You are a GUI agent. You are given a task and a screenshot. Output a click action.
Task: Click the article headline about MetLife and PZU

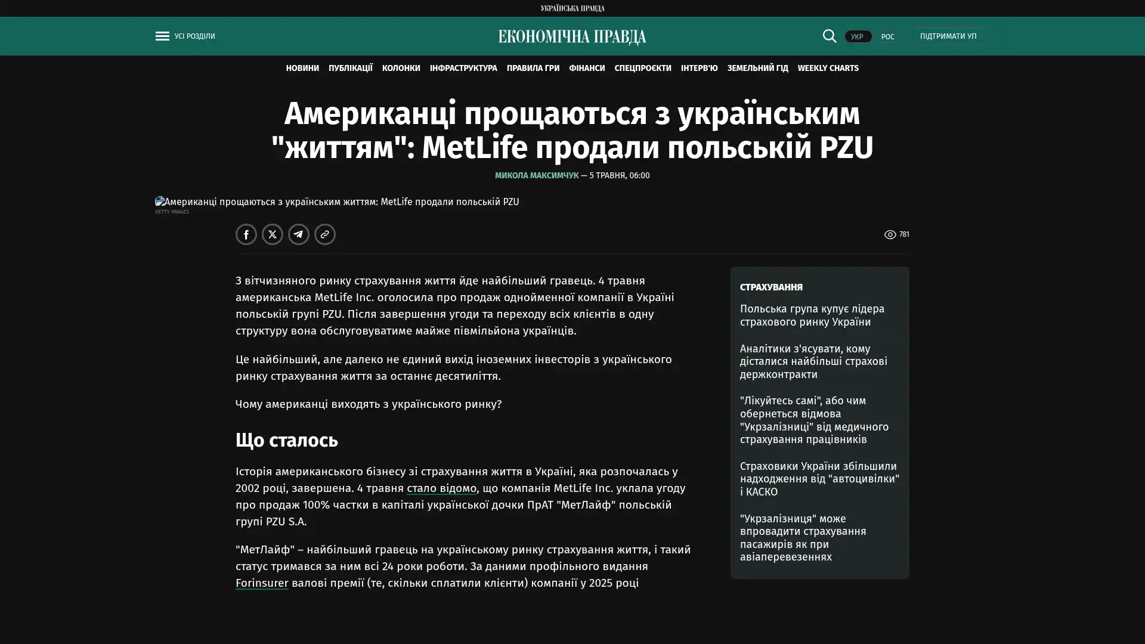(572, 131)
